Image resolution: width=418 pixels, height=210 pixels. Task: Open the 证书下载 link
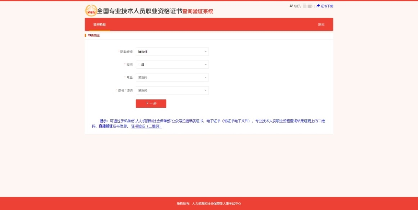(327, 6)
